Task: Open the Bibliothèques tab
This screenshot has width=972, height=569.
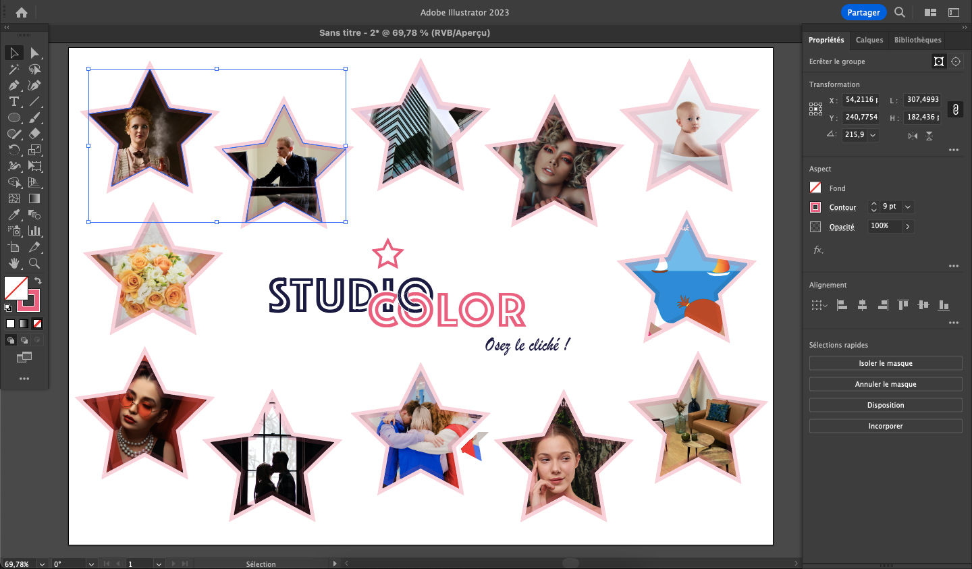Action: pos(917,40)
